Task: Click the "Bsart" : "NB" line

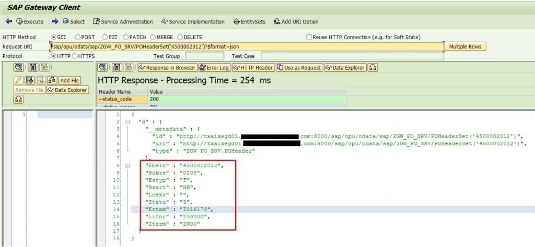Action: (x=171, y=188)
